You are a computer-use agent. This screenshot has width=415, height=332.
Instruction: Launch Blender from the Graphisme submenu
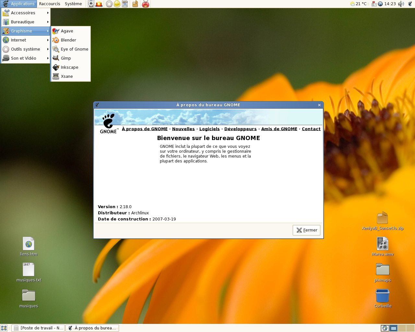point(68,40)
